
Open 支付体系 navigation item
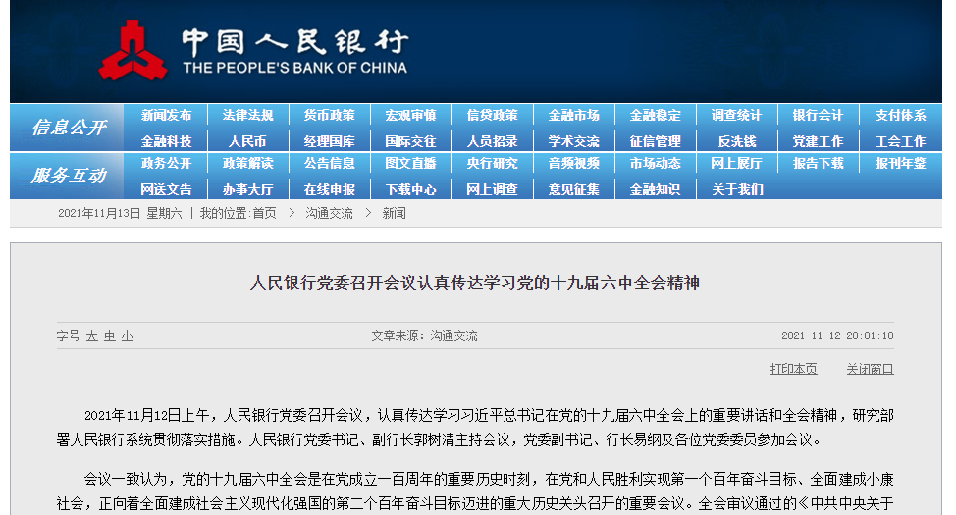(900, 115)
